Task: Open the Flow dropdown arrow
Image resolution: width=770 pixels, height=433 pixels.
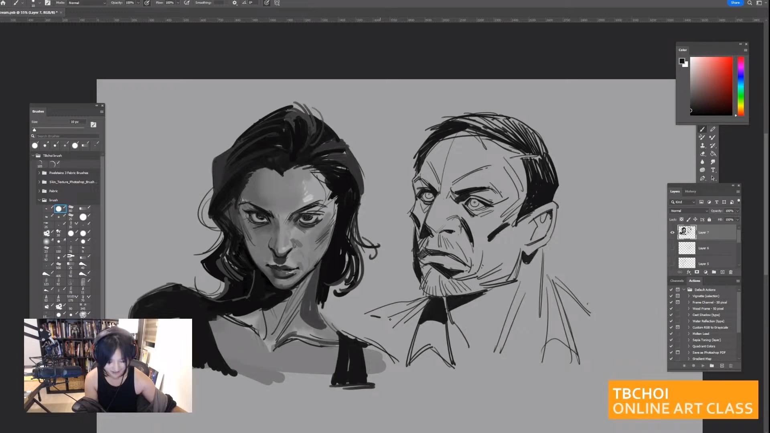Action: click(178, 3)
